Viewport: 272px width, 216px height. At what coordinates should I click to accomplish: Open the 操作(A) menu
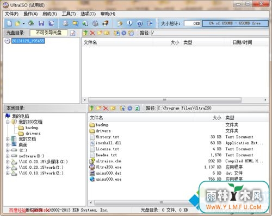pos(30,14)
